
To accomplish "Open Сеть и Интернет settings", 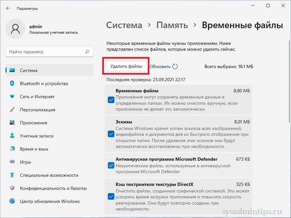I will (37, 97).
